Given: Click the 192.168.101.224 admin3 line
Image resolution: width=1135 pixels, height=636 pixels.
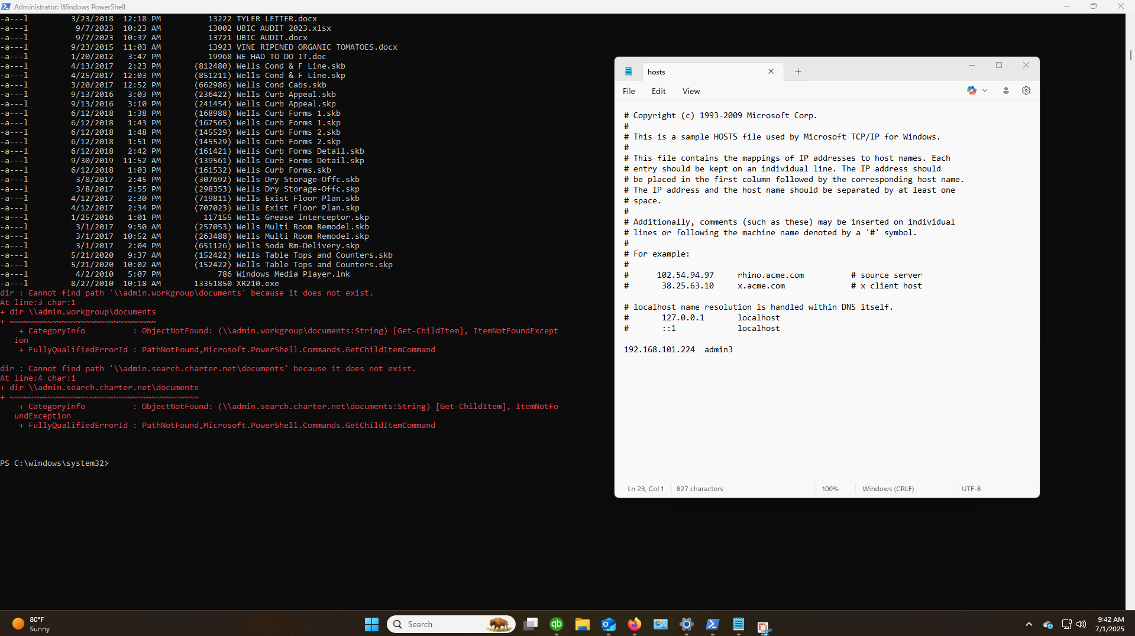Looking at the screenshot, I should click(x=678, y=349).
